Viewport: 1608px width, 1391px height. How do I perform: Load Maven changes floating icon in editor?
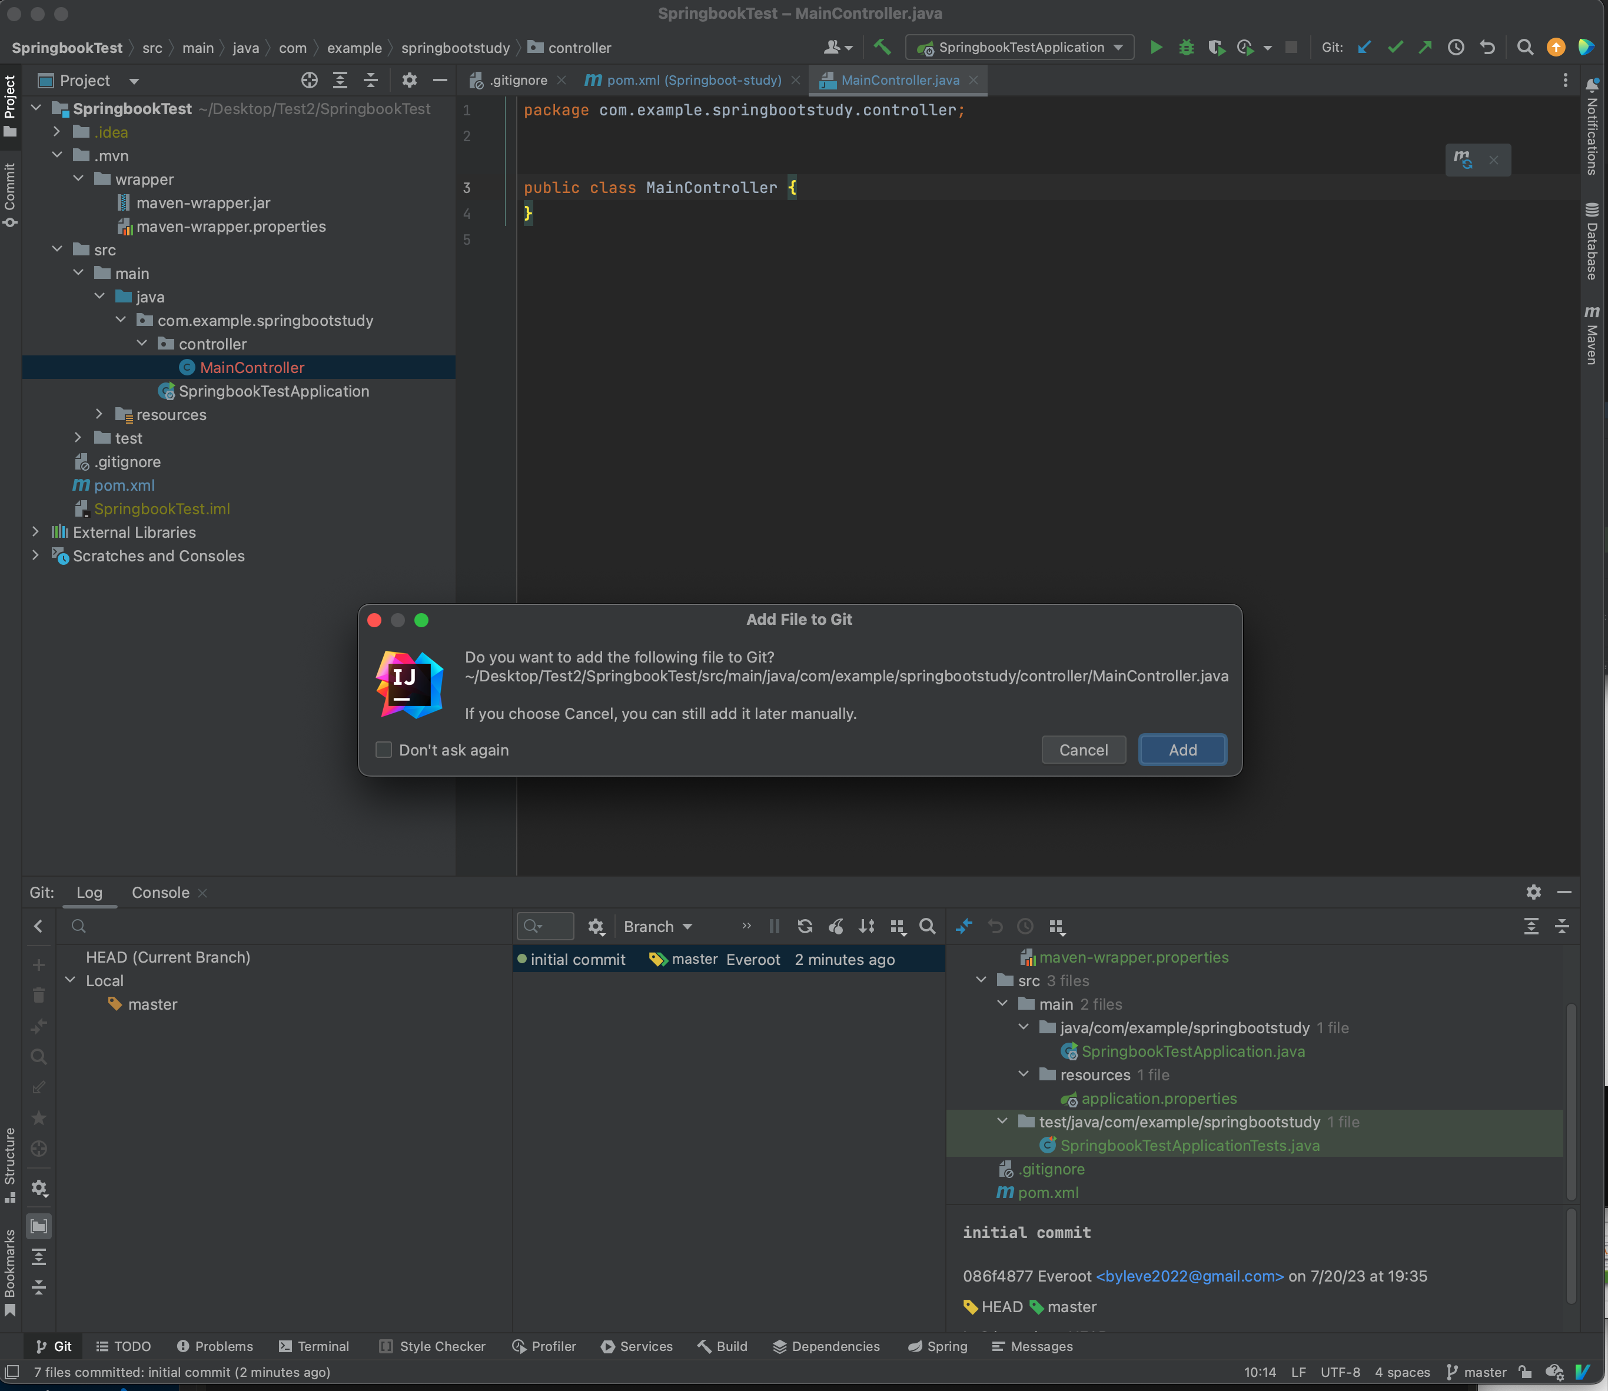point(1463,160)
